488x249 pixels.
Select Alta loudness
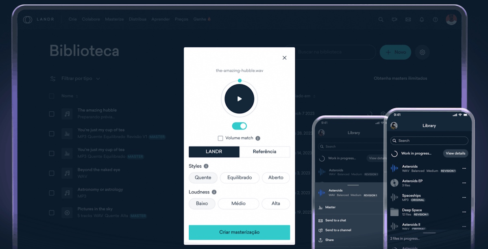tap(276, 204)
